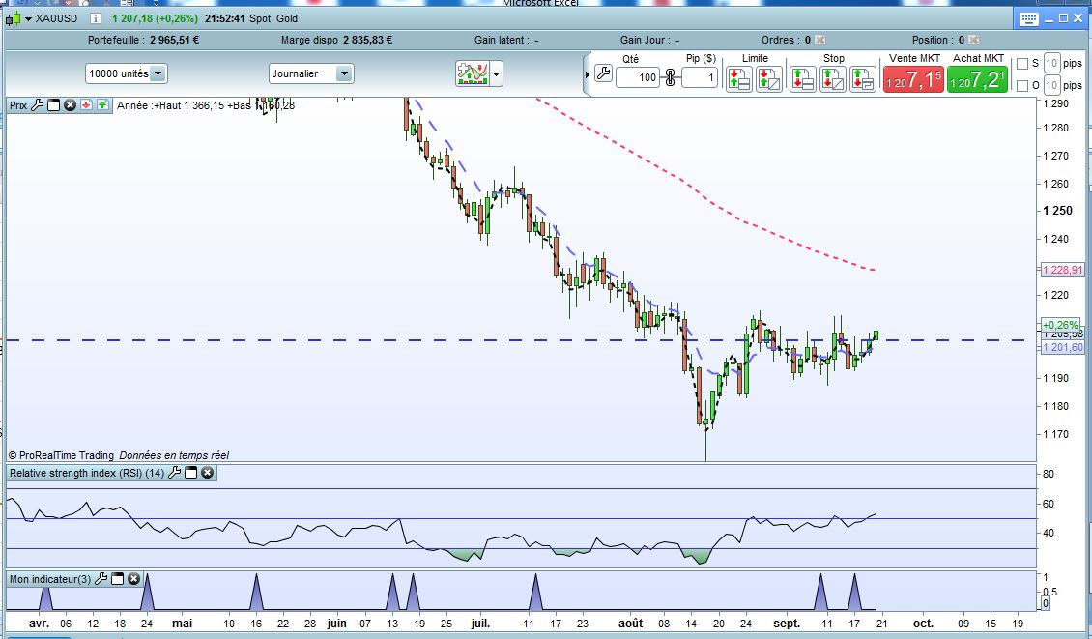Click the Relative strength index (RSI) (14) label

point(87,473)
